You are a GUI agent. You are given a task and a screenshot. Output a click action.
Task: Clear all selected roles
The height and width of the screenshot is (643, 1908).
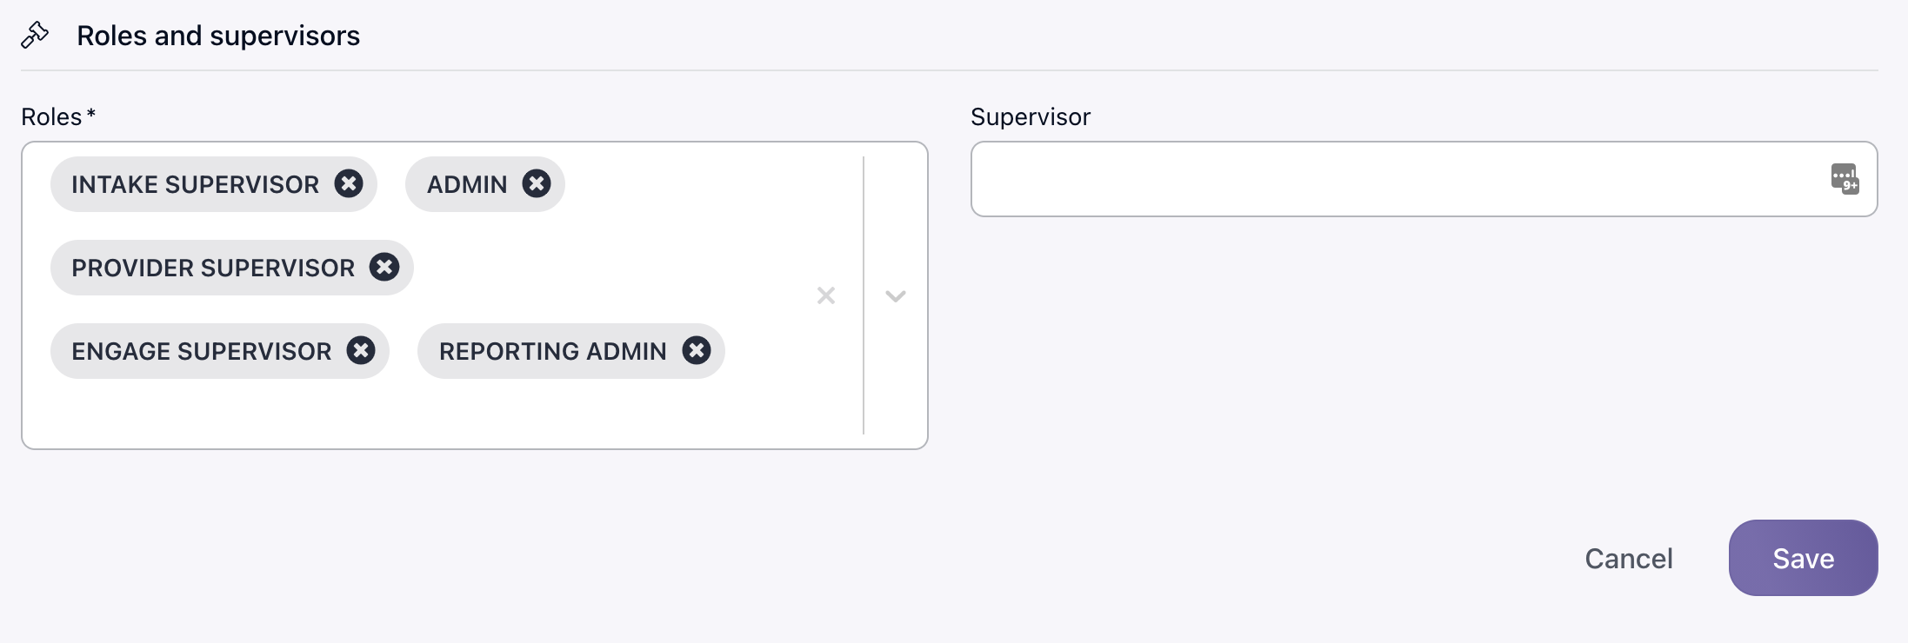tap(826, 295)
